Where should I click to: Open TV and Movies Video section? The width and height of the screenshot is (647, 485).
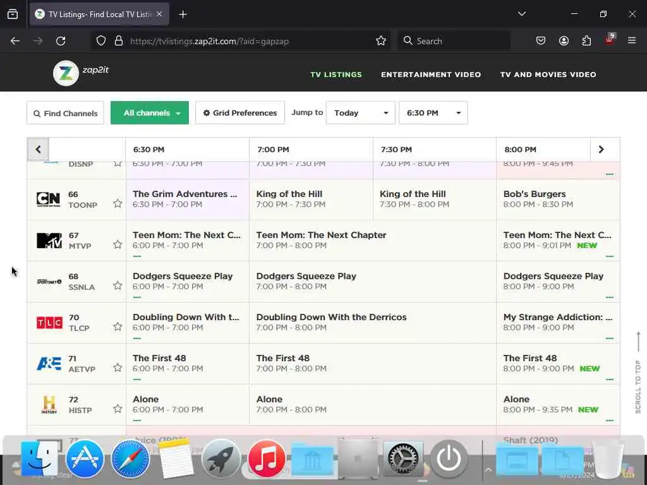pyautogui.click(x=548, y=75)
